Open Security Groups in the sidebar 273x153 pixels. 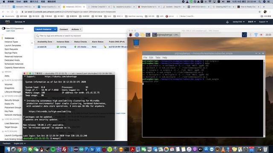tap(12, 100)
